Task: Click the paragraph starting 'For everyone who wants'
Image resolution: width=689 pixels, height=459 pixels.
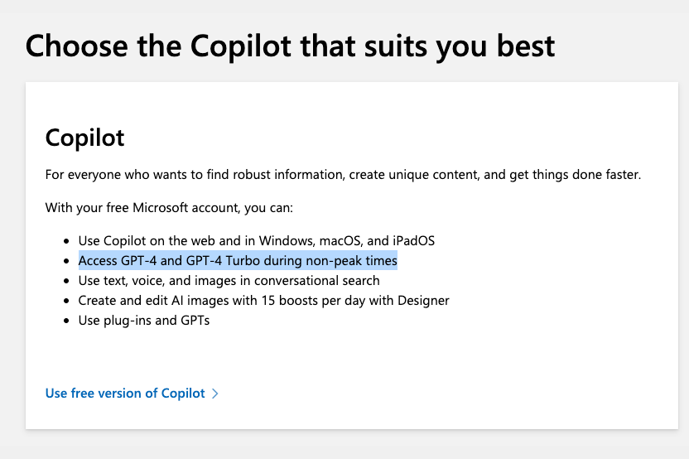Action: coord(343,175)
